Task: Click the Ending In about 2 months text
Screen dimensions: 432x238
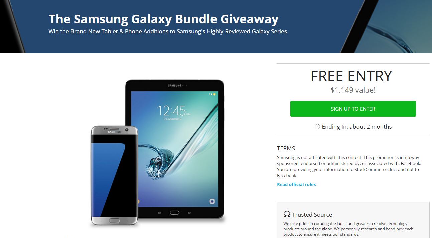Action: coord(357,127)
